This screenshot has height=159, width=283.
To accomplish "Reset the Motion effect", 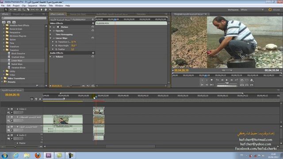I will [92, 27].
